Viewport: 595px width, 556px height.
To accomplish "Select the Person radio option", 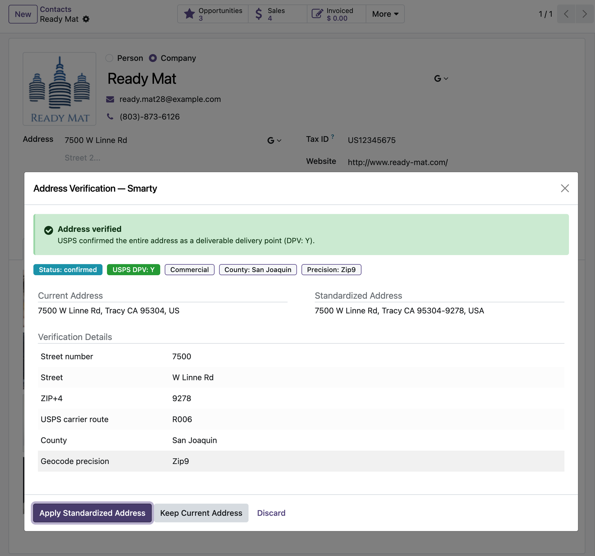I will (109, 58).
